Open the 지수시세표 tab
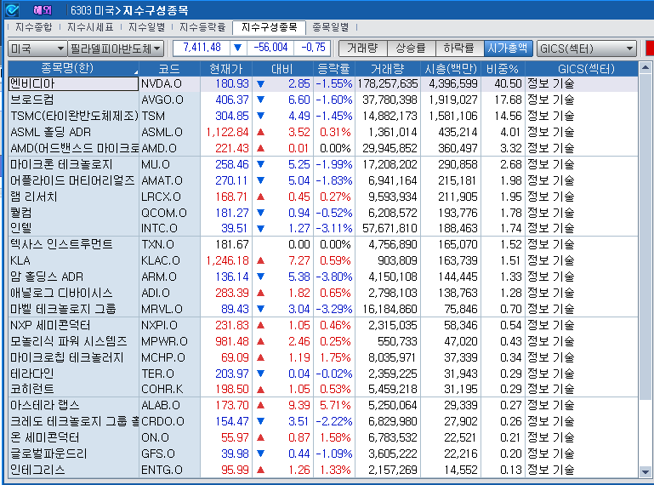Image resolution: width=654 pixels, height=485 pixels. pyautogui.click(x=90, y=27)
